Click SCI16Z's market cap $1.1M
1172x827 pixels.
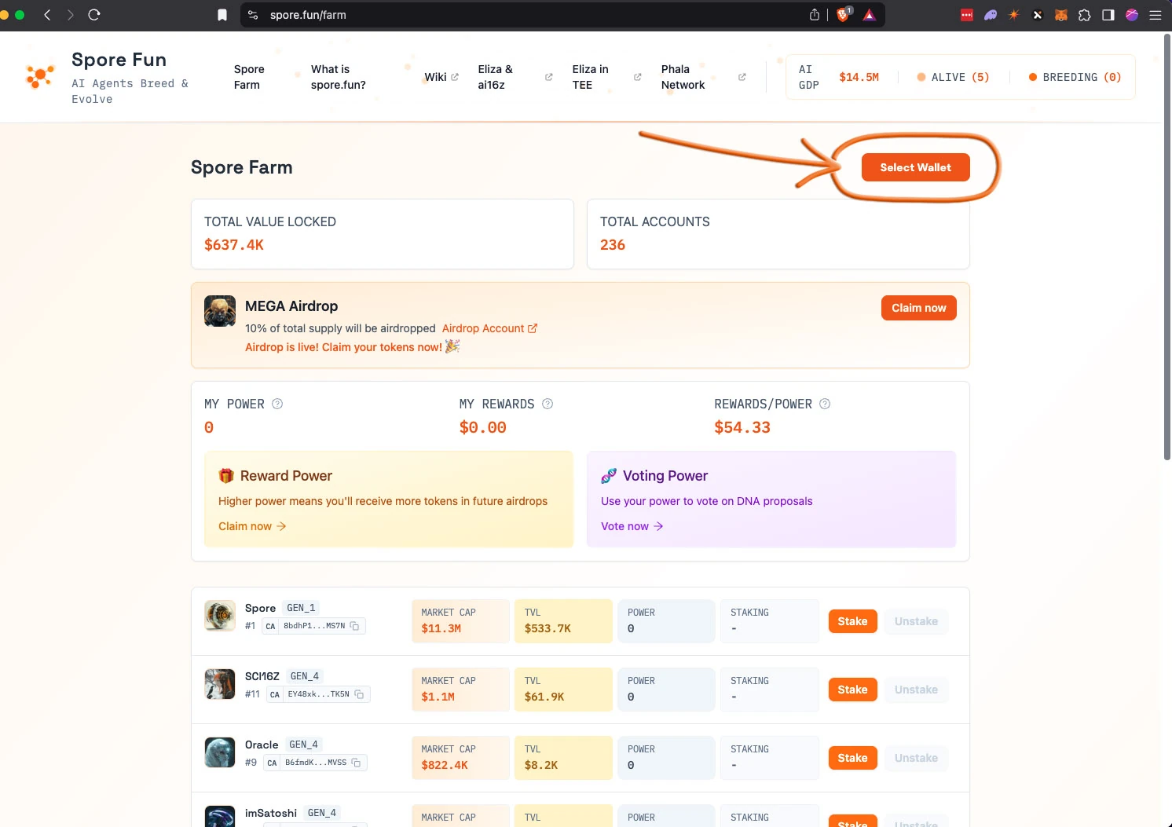tap(438, 697)
